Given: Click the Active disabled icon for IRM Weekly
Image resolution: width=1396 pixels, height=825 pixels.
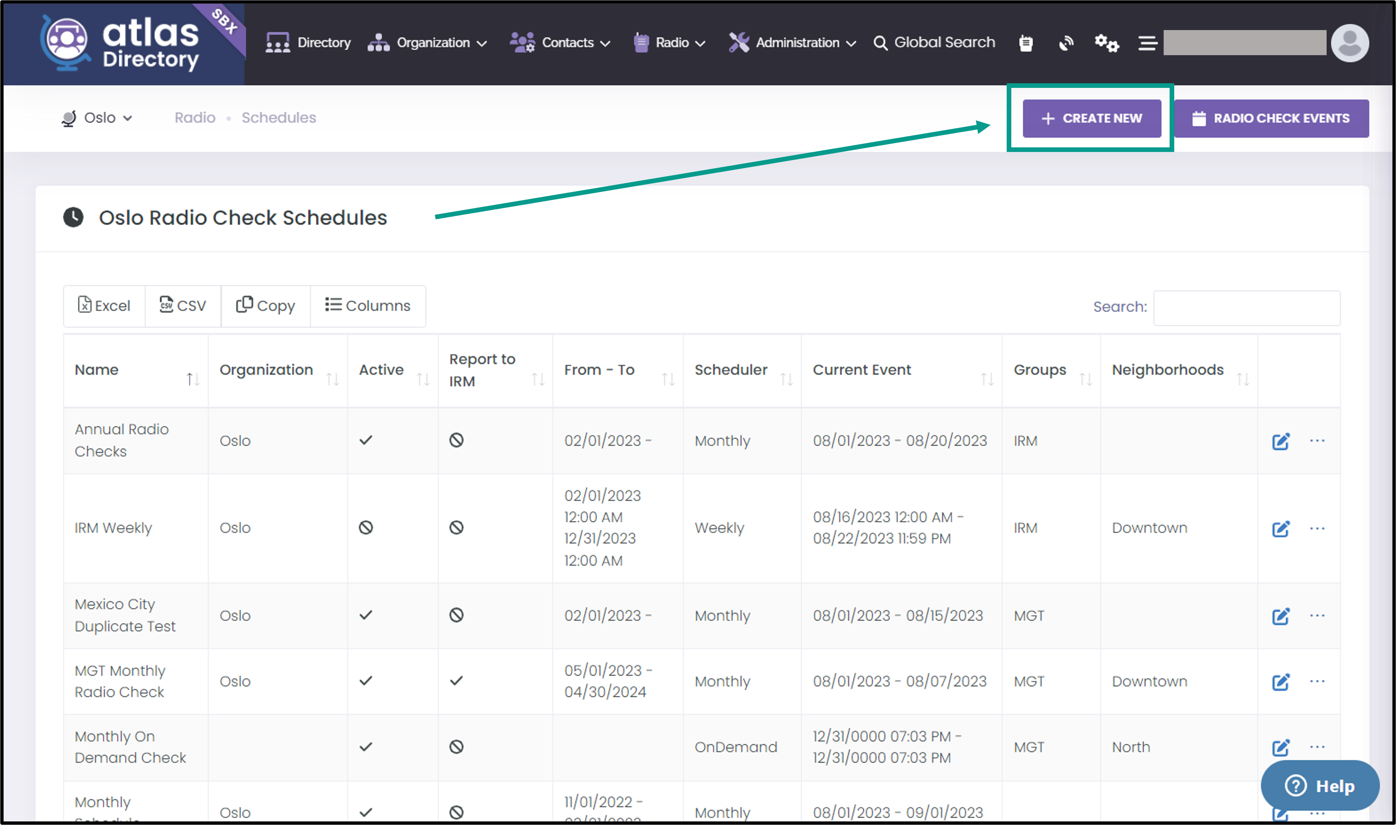Looking at the screenshot, I should pyautogui.click(x=366, y=528).
